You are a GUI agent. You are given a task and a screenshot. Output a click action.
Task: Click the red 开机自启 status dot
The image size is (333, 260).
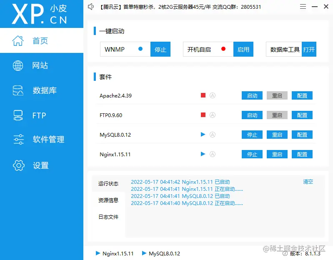(223, 49)
